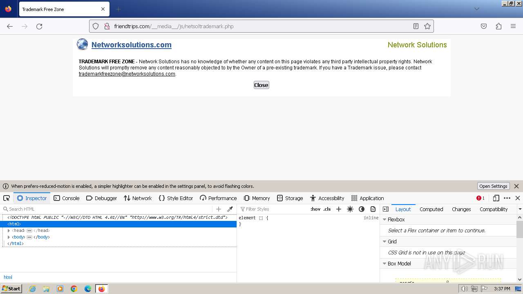Toggle the :hov pseudo-class panel
This screenshot has width=523, height=294.
[x=315, y=209]
